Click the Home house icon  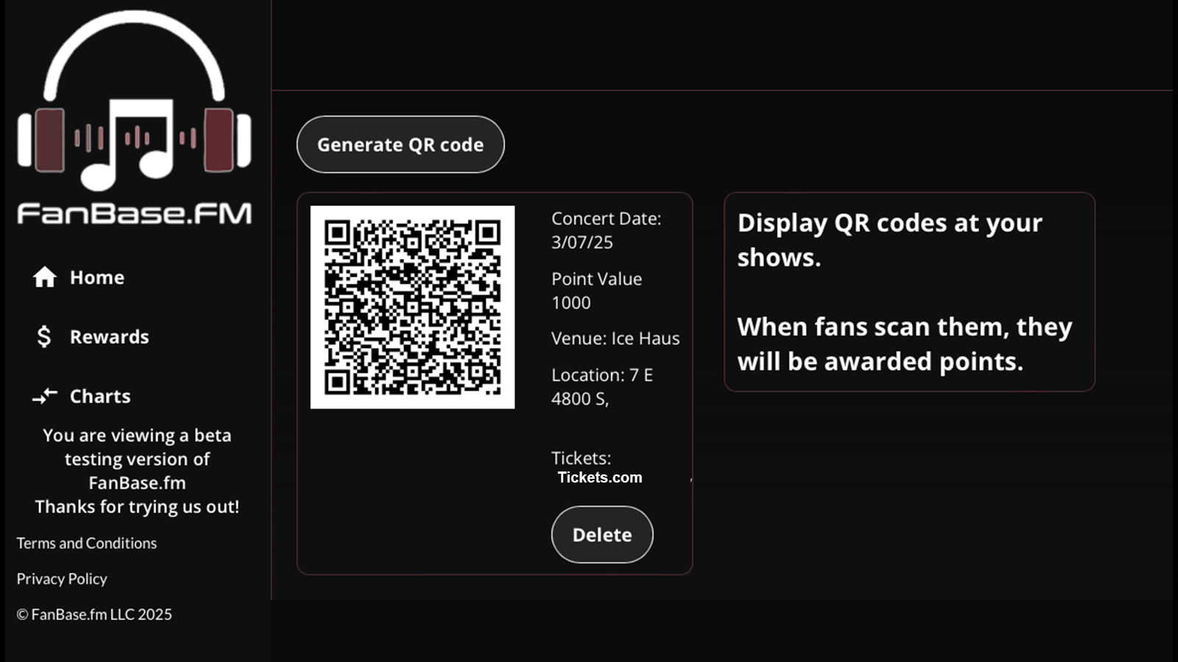coord(45,277)
